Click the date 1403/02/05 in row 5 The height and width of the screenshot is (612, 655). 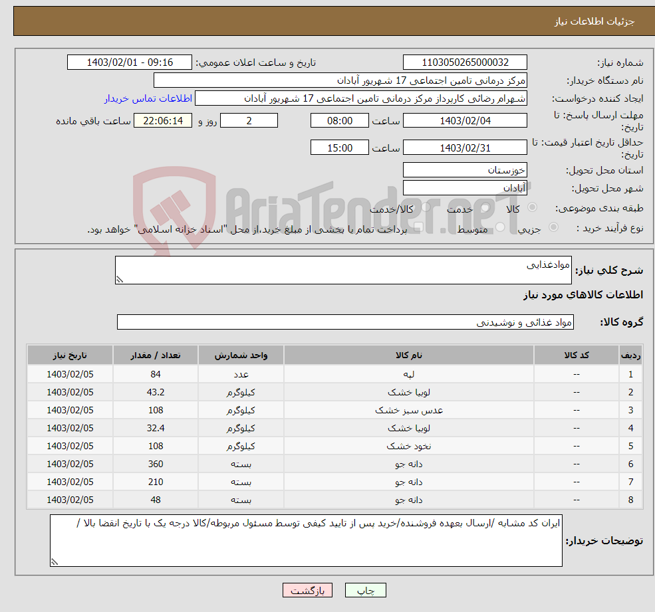point(70,446)
